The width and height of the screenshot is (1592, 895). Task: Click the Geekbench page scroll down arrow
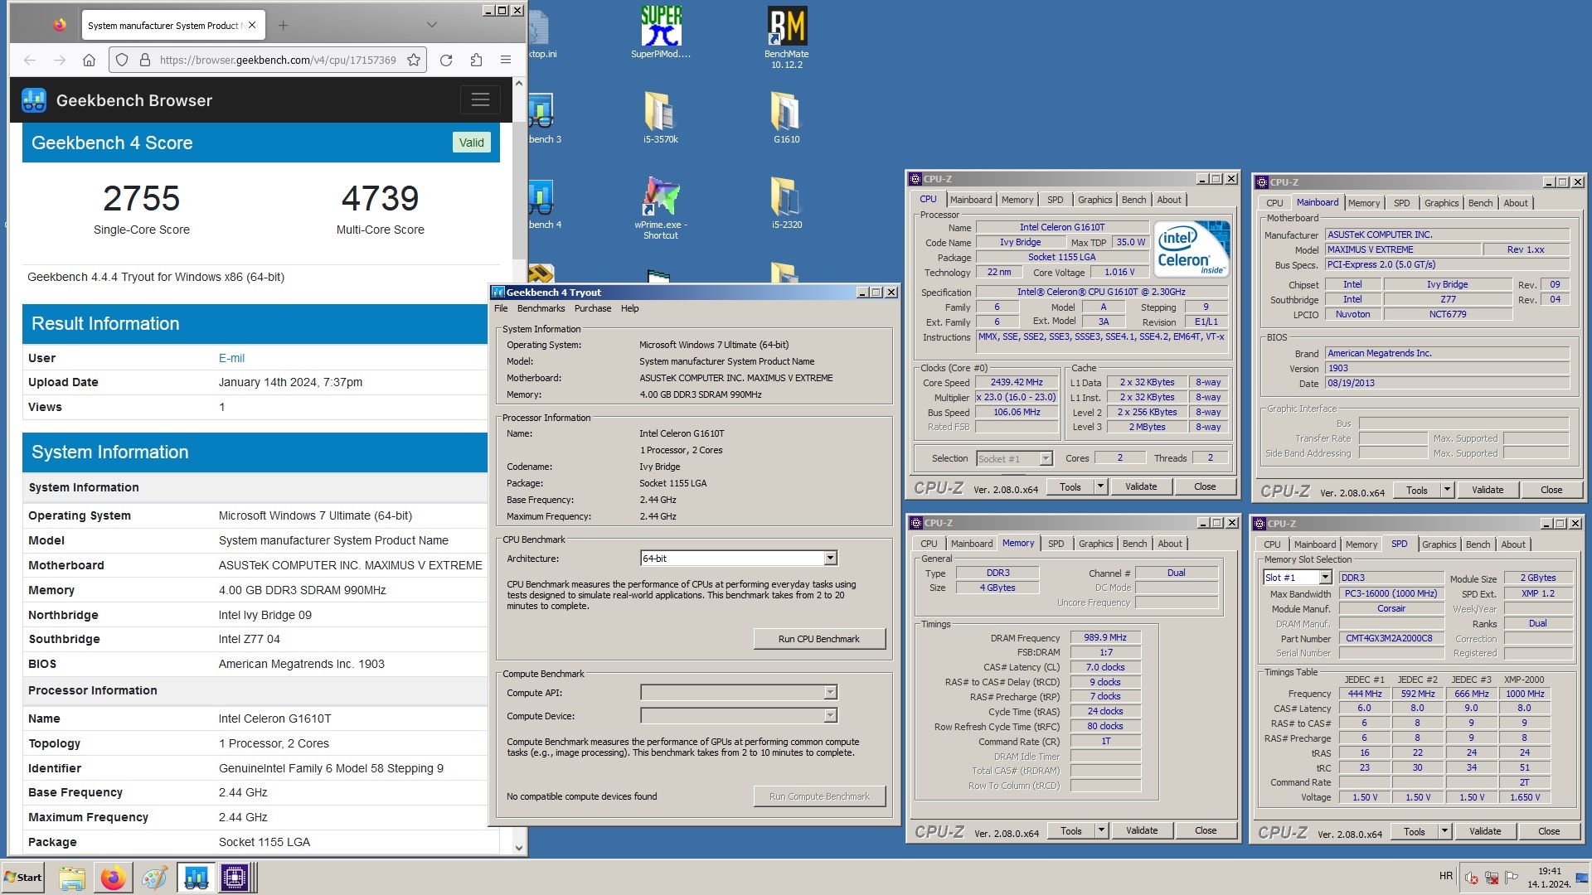[x=519, y=848]
